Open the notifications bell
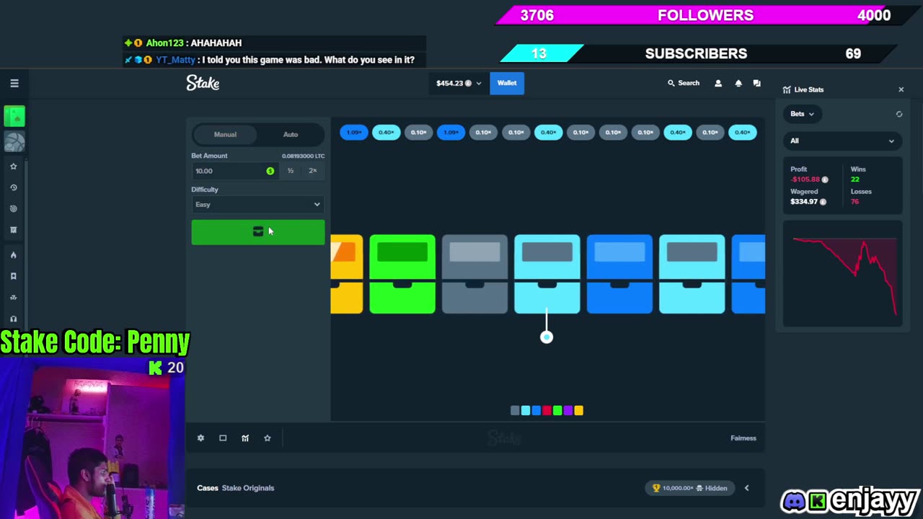This screenshot has width=923, height=519. [738, 83]
